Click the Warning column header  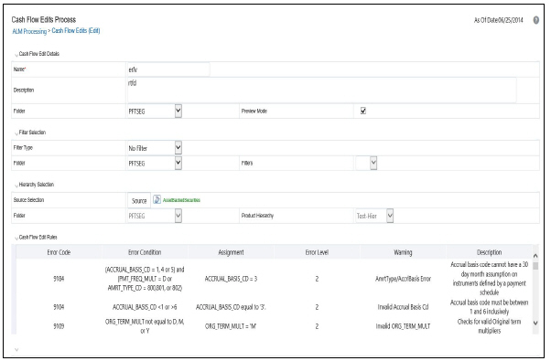tap(403, 252)
